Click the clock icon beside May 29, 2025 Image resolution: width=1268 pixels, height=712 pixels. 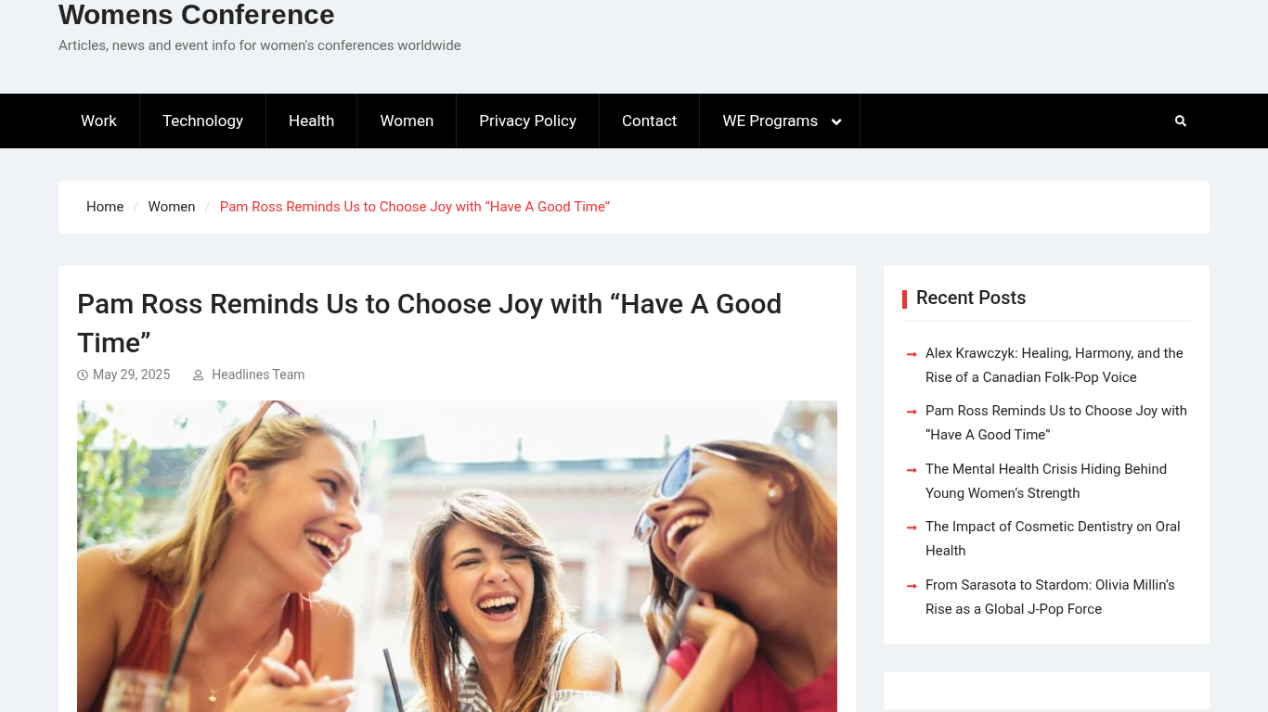click(83, 375)
